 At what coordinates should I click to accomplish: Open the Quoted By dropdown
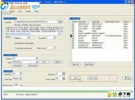coord(54,38)
